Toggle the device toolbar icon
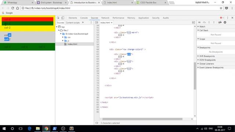235x132 pixels. coord(63,18)
